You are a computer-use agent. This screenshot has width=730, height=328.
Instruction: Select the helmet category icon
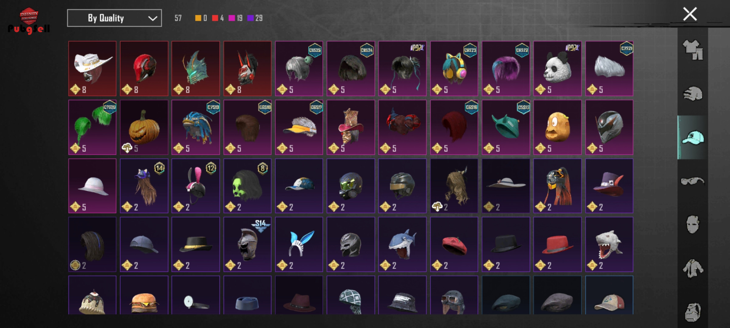click(x=693, y=94)
